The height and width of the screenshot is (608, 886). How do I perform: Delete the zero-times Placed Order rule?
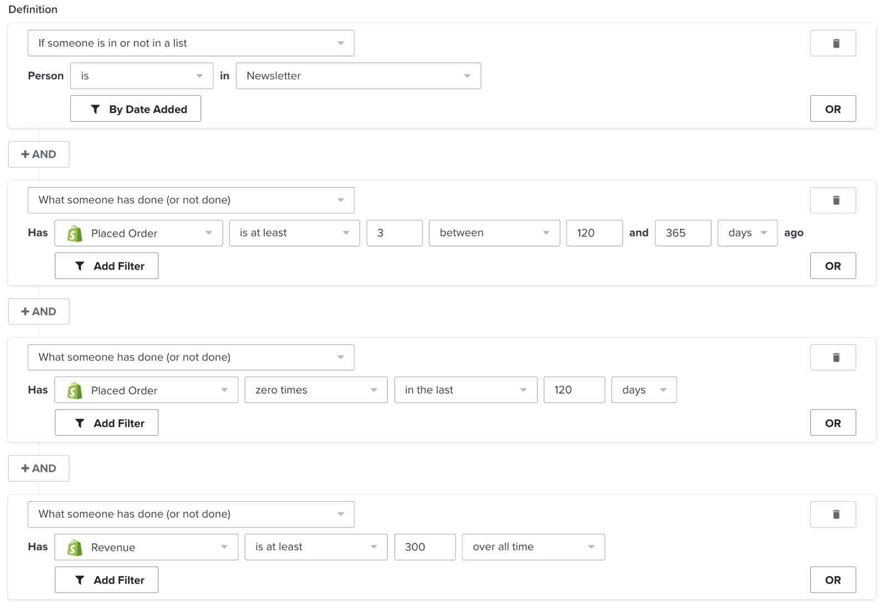833,357
